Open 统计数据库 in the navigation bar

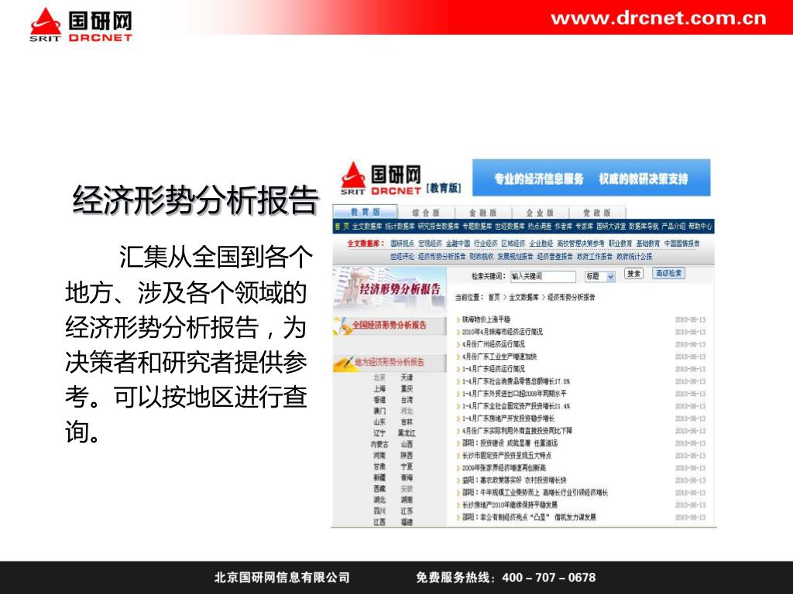[x=400, y=227]
